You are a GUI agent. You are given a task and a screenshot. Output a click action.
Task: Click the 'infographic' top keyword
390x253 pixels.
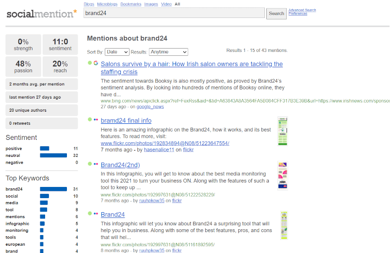[x=17, y=223]
